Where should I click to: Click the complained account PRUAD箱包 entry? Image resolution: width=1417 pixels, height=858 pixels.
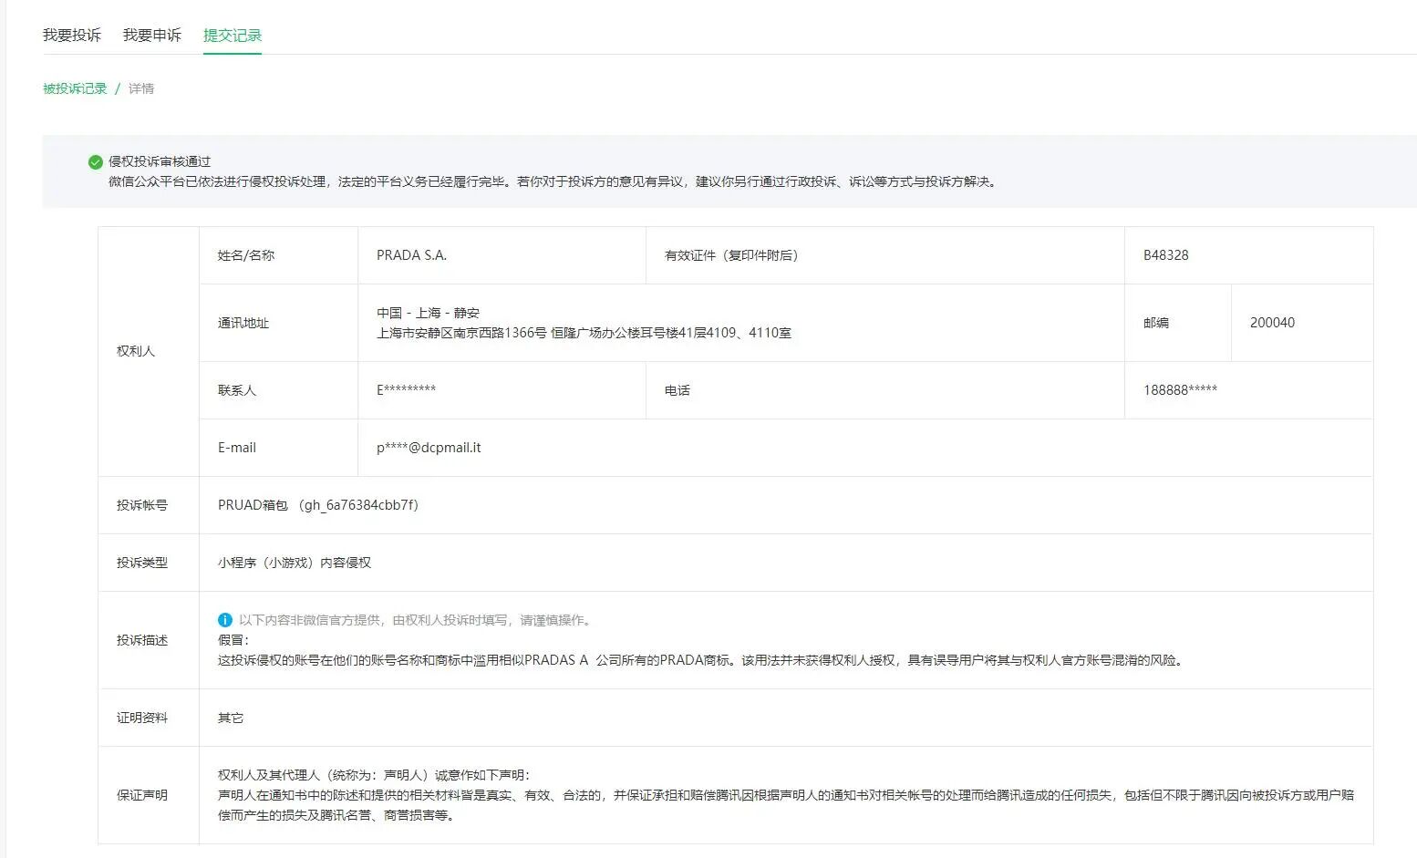pos(318,505)
